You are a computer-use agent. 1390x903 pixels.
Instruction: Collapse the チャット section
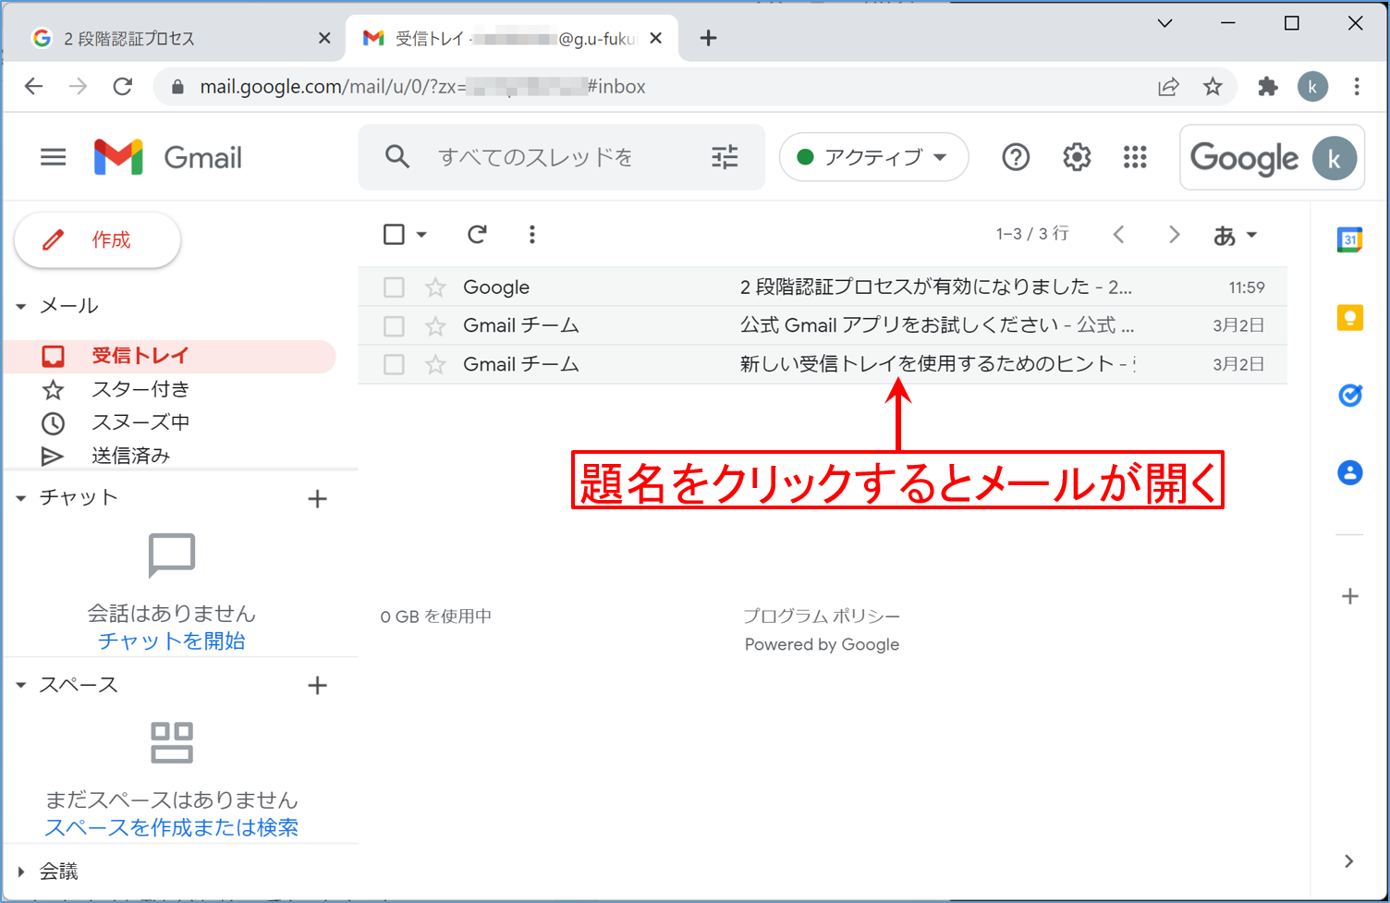[21, 498]
